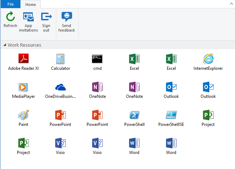Launch Adobe Reader XI

[x=23, y=62]
